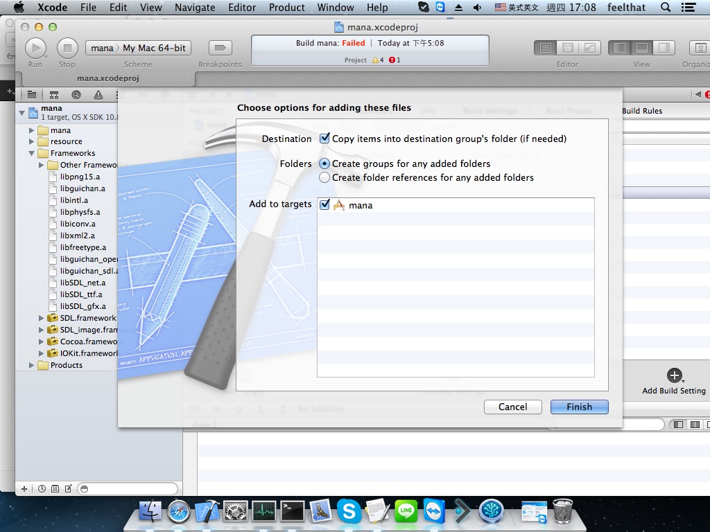
Task: Open the input source menu with US flag
Action: (516, 7)
